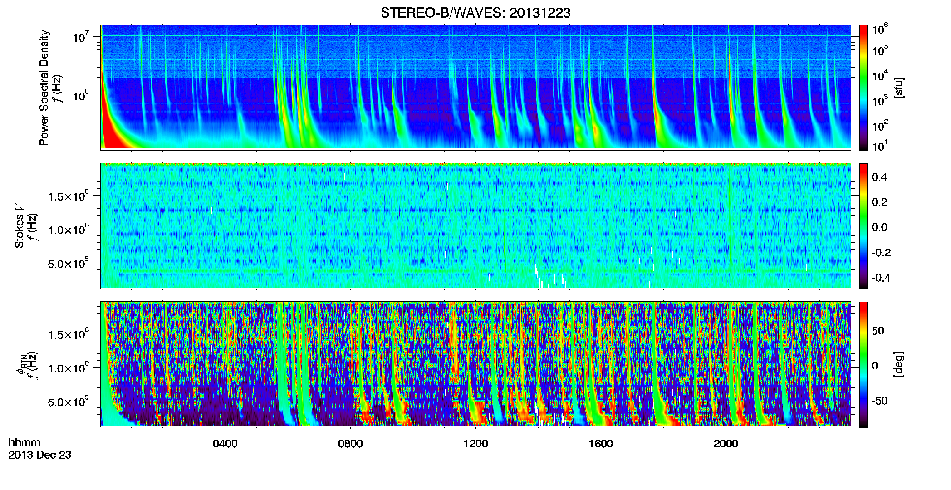The width and height of the screenshot is (951, 490).
Task: Click the -0.4 value on Stokes color bar
Action: pos(881,278)
